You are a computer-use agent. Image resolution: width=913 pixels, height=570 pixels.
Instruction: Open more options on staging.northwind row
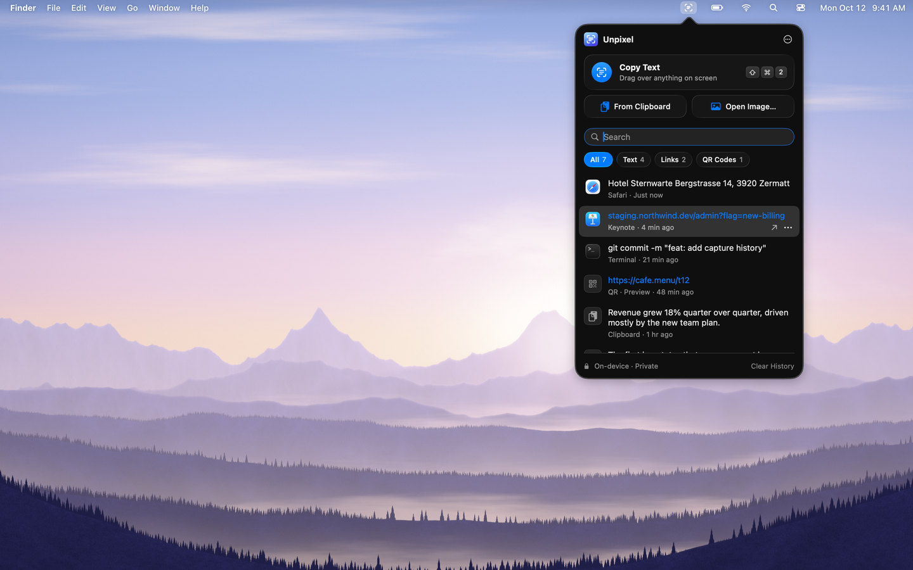click(x=788, y=227)
